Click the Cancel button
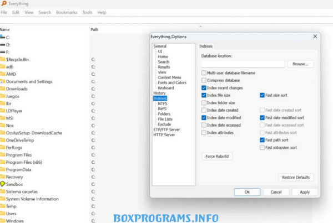The height and width of the screenshot is (223, 333). pos(276,192)
